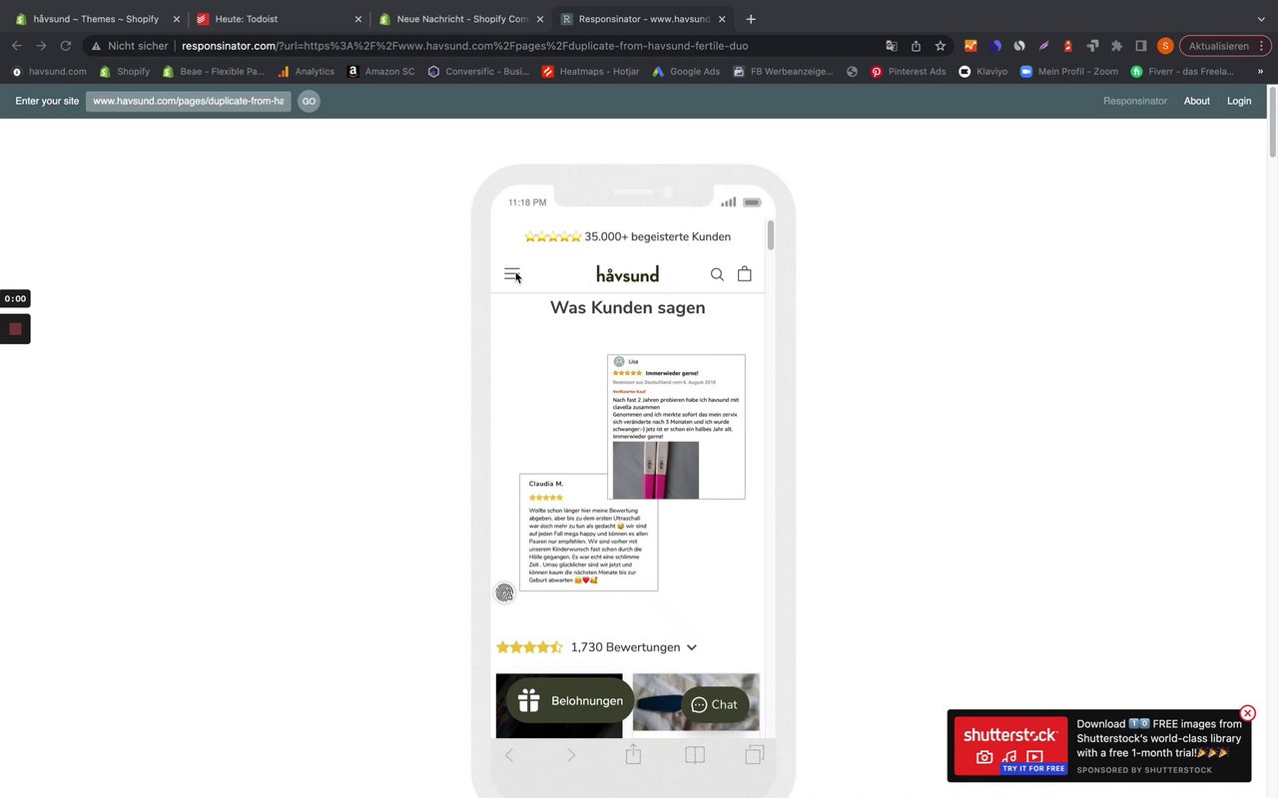
Task: Switch to the håvsund Themes Shopify tab
Action: [96, 19]
